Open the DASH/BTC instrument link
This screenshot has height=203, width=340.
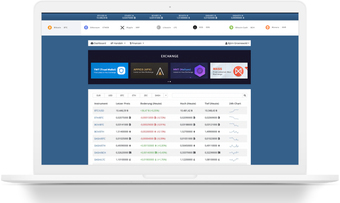pos(100,139)
